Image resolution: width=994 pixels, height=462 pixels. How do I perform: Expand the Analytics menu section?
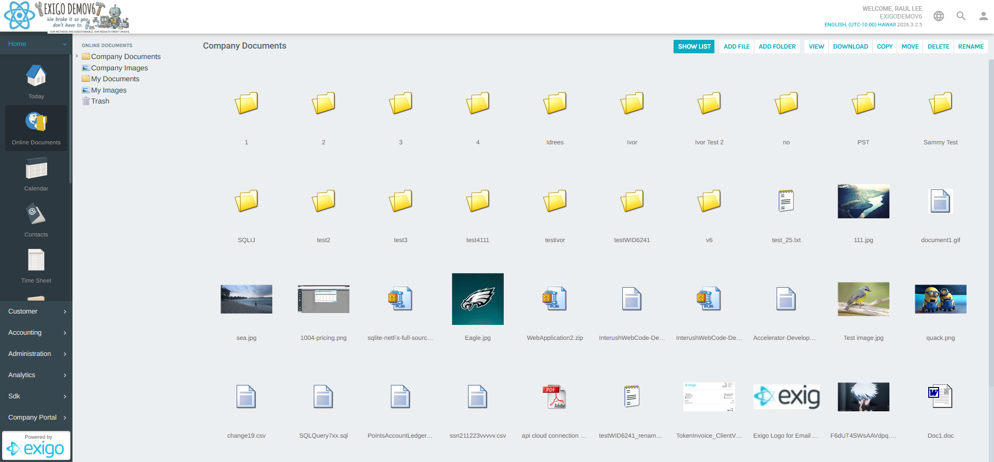click(x=36, y=375)
